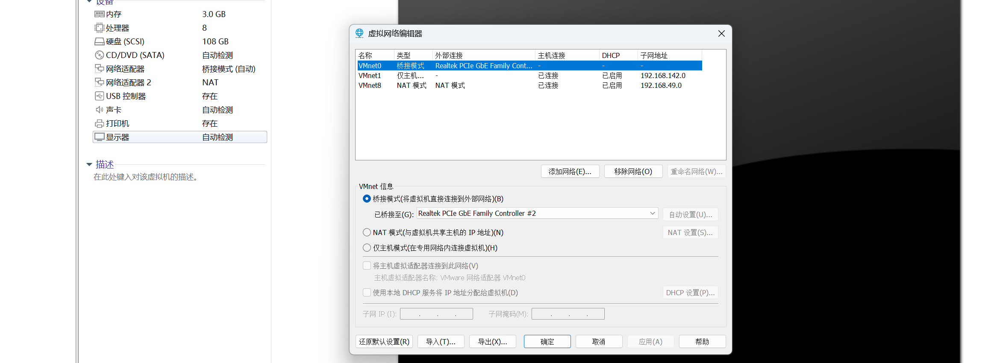Click the 子网地址 column header
The height and width of the screenshot is (363, 1003).
(670, 55)
